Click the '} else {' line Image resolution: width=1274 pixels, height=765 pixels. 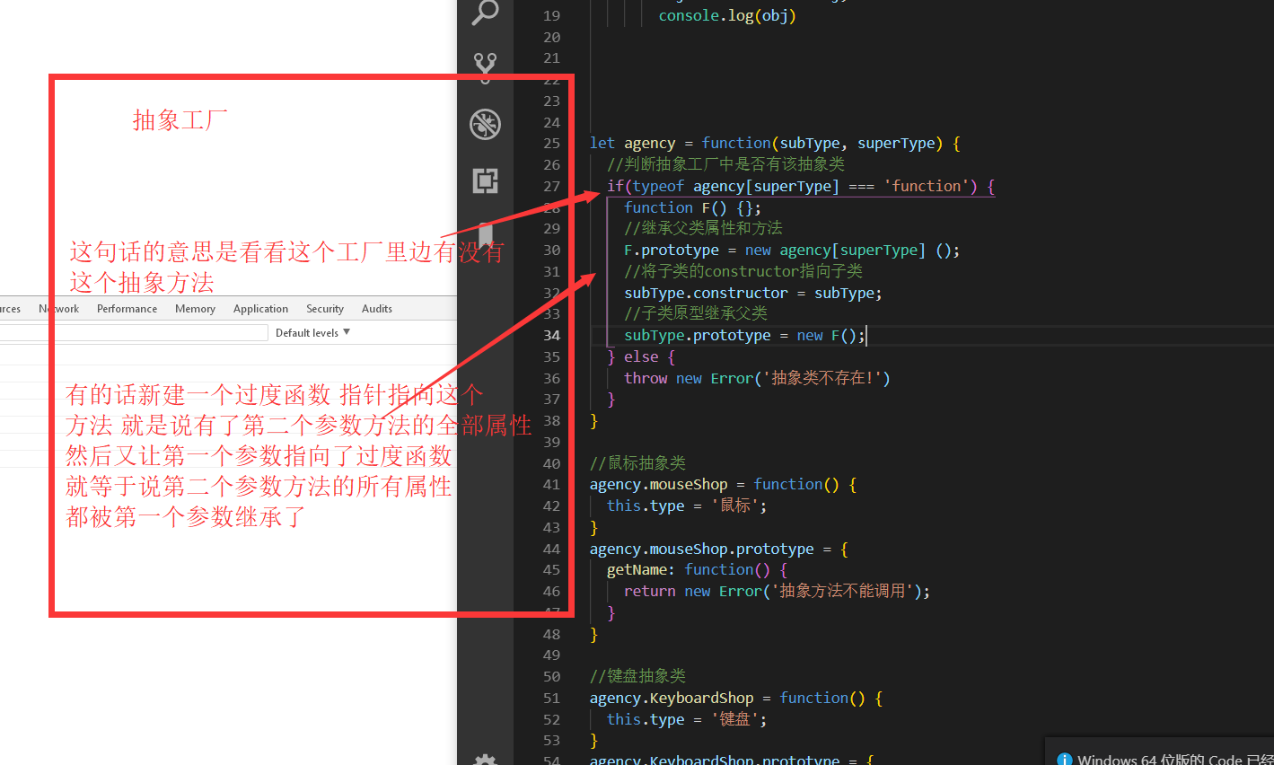click(641, 357)
